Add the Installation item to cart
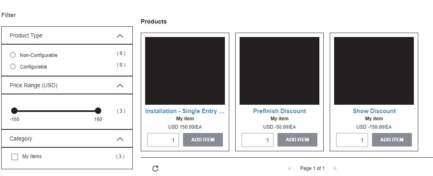The width and height of the screenshot is (433, 176). tap(203, 140)
